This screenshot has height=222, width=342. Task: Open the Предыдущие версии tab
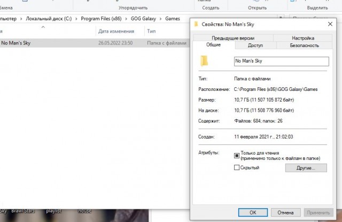(x=233, y=38)
